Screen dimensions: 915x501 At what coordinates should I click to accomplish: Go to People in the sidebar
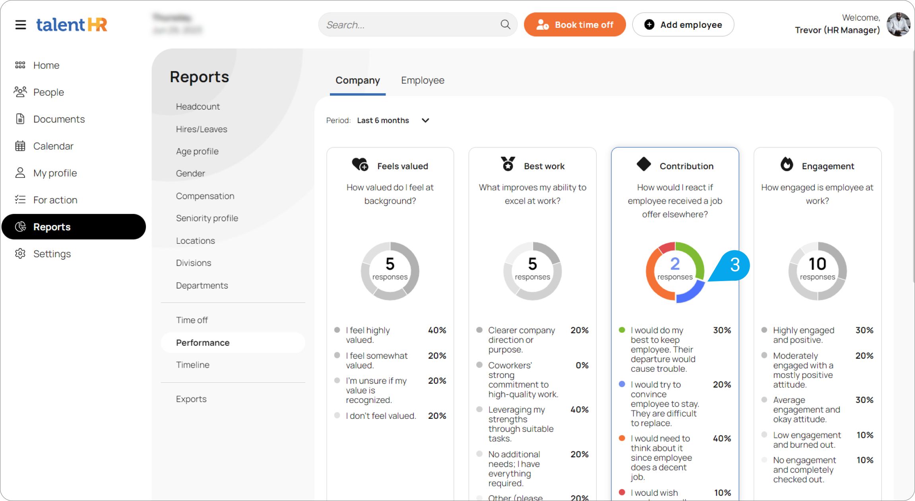[48, 92]
